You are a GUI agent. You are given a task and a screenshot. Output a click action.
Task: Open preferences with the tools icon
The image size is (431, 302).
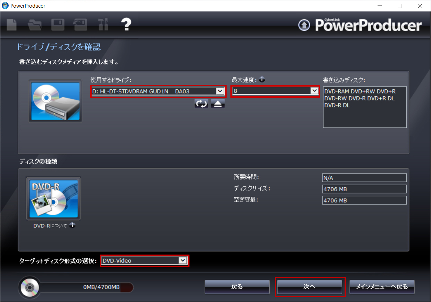click(103, 25)
